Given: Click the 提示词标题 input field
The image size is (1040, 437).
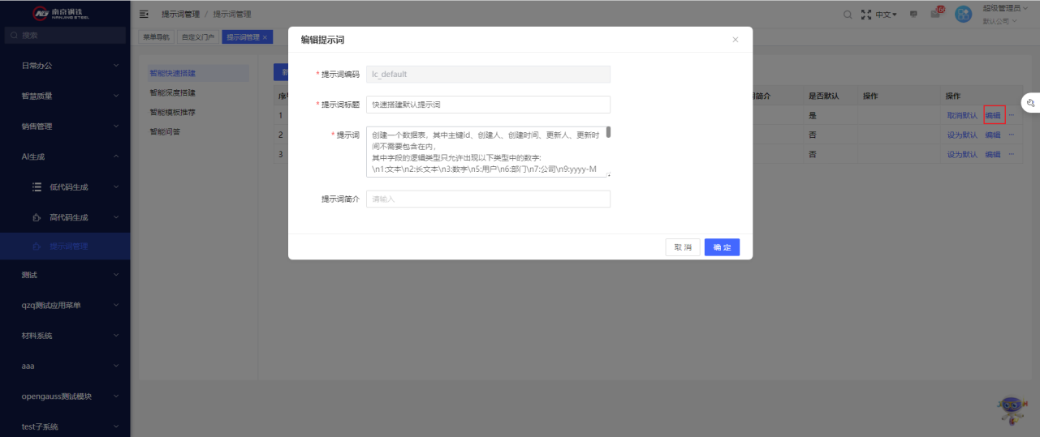Looking at the screenshot, I should (x=488, y=105).
